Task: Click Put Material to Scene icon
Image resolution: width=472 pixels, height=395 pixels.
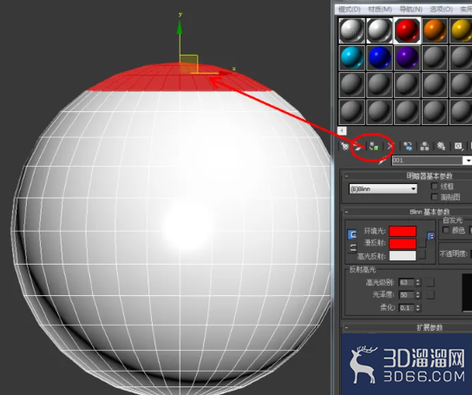Action: [x=357, y=147]
